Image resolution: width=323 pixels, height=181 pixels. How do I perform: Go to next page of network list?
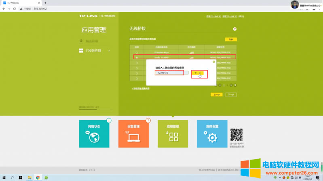point(231,85)
